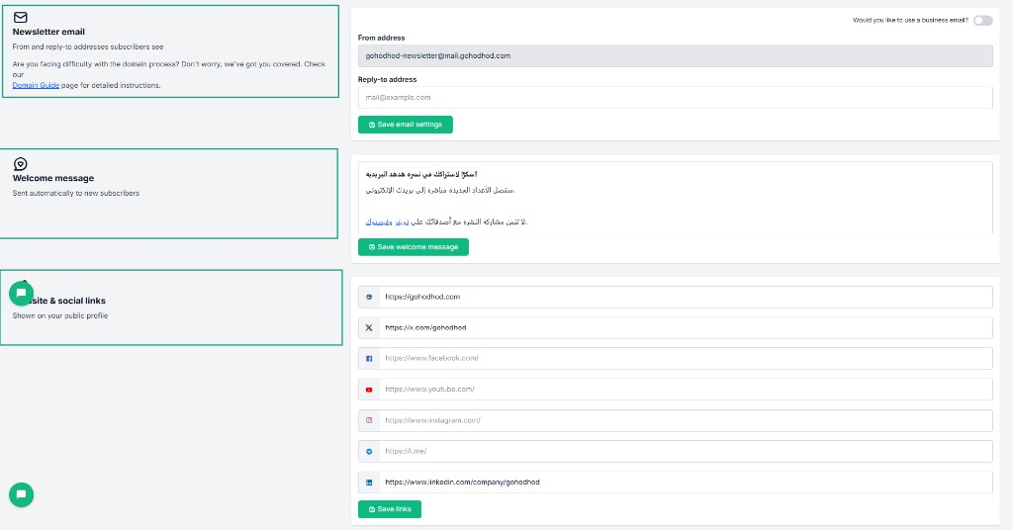Edit the LinkedIn company URL field
Viewport: 1013px width, 530px height.
point(686,483)
